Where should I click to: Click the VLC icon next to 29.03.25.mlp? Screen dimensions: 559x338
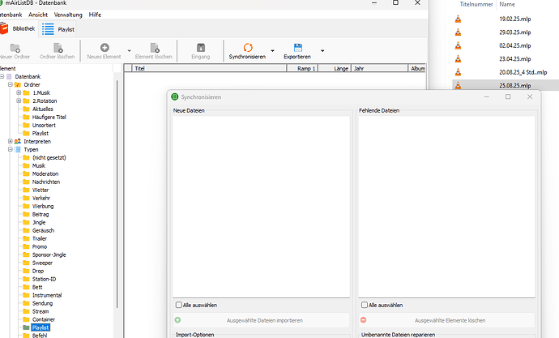[x=458, y=32]
